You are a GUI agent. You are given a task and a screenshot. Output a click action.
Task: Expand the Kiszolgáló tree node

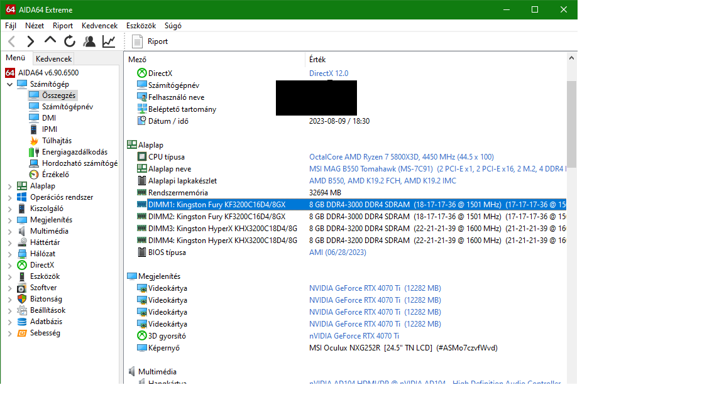pyautogui.click(x=9, y=209)
